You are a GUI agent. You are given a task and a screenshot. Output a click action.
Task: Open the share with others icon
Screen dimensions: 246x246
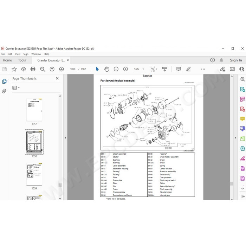pos(242,69)
